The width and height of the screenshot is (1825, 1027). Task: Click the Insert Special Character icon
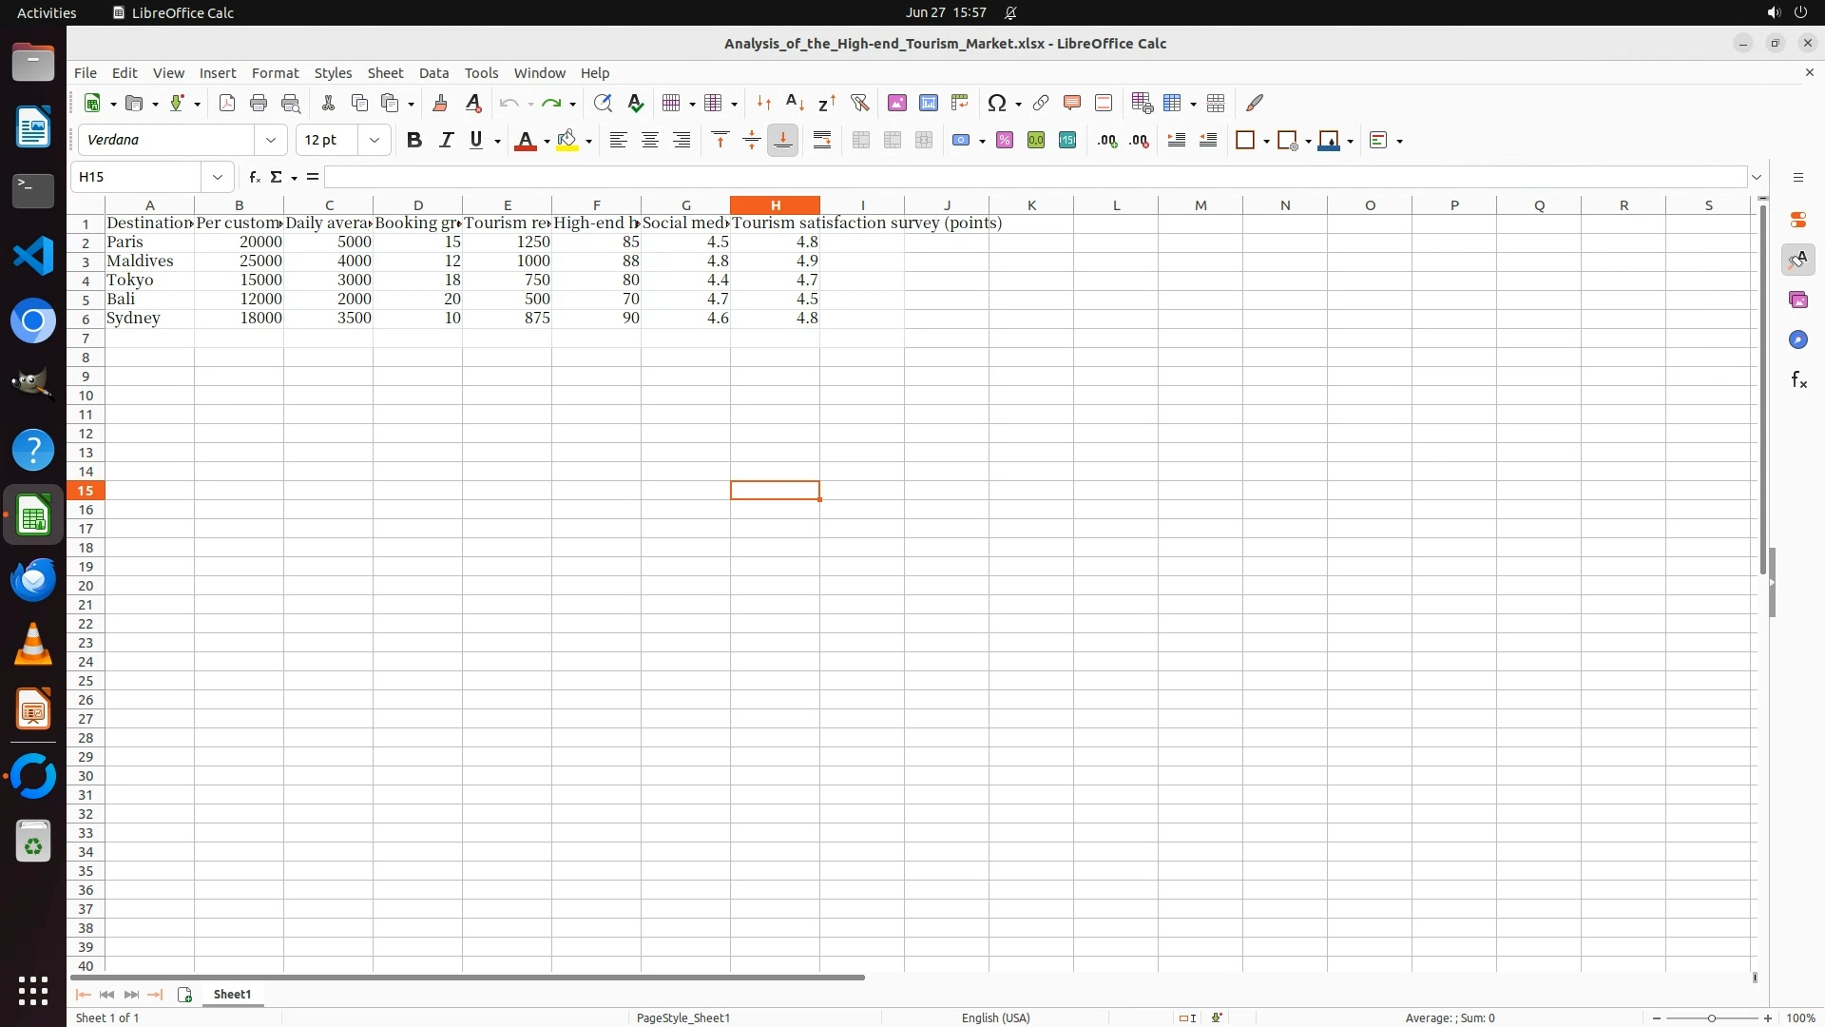[996, 103]
